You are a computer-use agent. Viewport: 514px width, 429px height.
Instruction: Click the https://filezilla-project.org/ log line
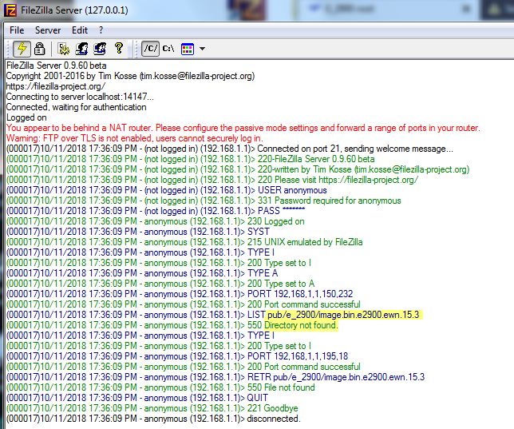56,86
